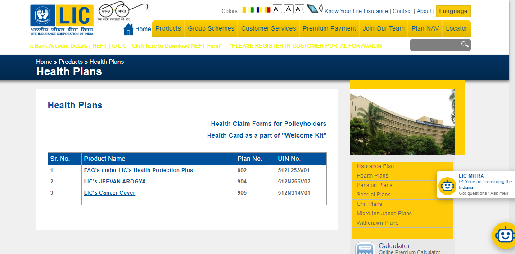Open the Contact link
Viewport: 515px width, 254px height.
pyautogui.click(x=402, y=11)
